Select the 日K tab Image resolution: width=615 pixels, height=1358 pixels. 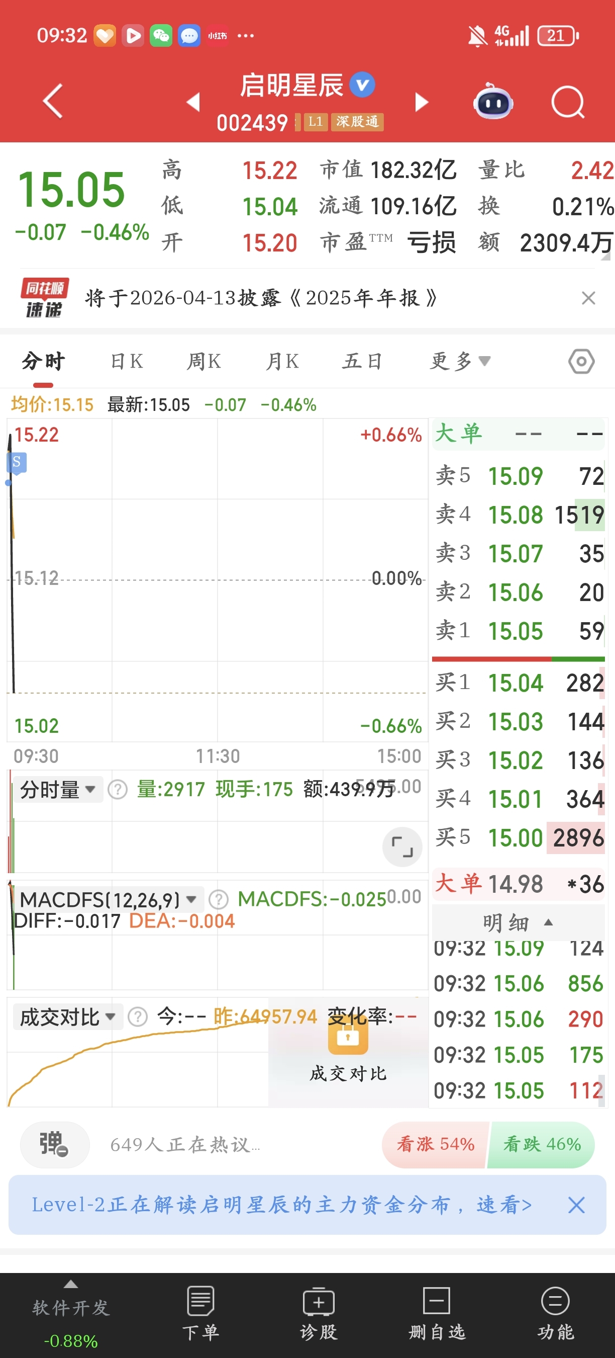click(x=127, y=362)
